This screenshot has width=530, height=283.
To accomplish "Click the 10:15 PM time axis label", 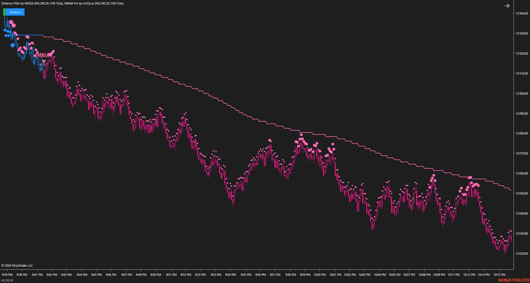I will pyautogui.click(x=499, y=275).
